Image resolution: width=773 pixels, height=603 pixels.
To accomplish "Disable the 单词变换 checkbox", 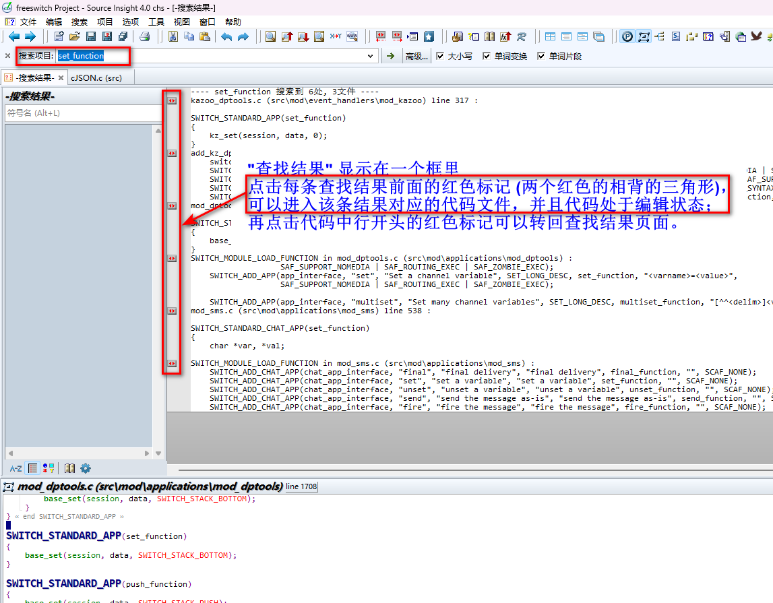I will [487, 56].
